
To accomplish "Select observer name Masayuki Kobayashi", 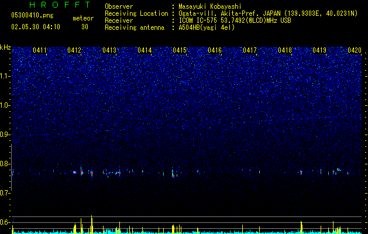I will tap(210, 6).
